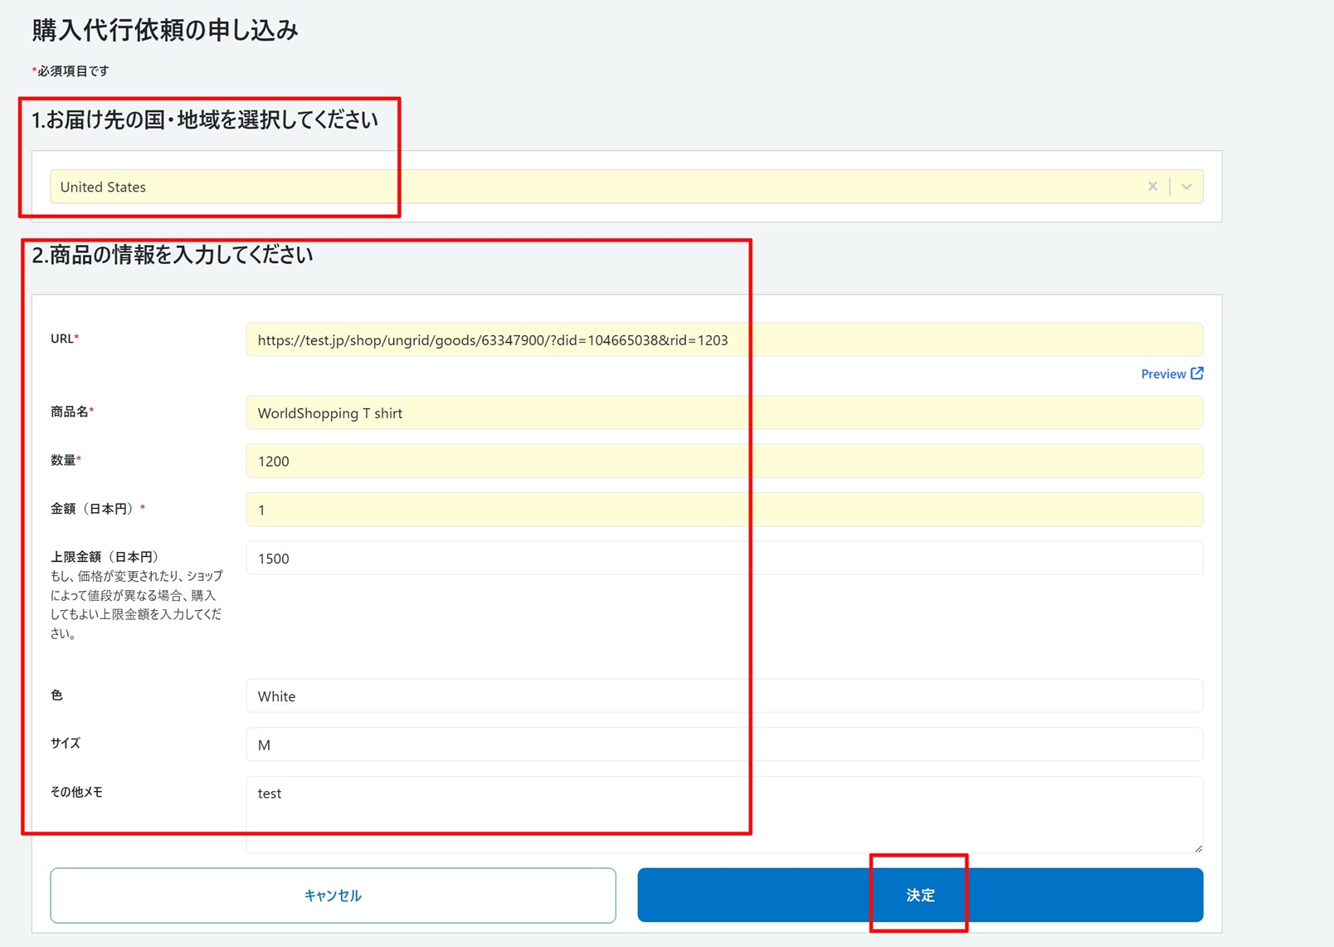Open the country selection dropdown arrow
This screenshot has height=947, width=1334.
1186,186
